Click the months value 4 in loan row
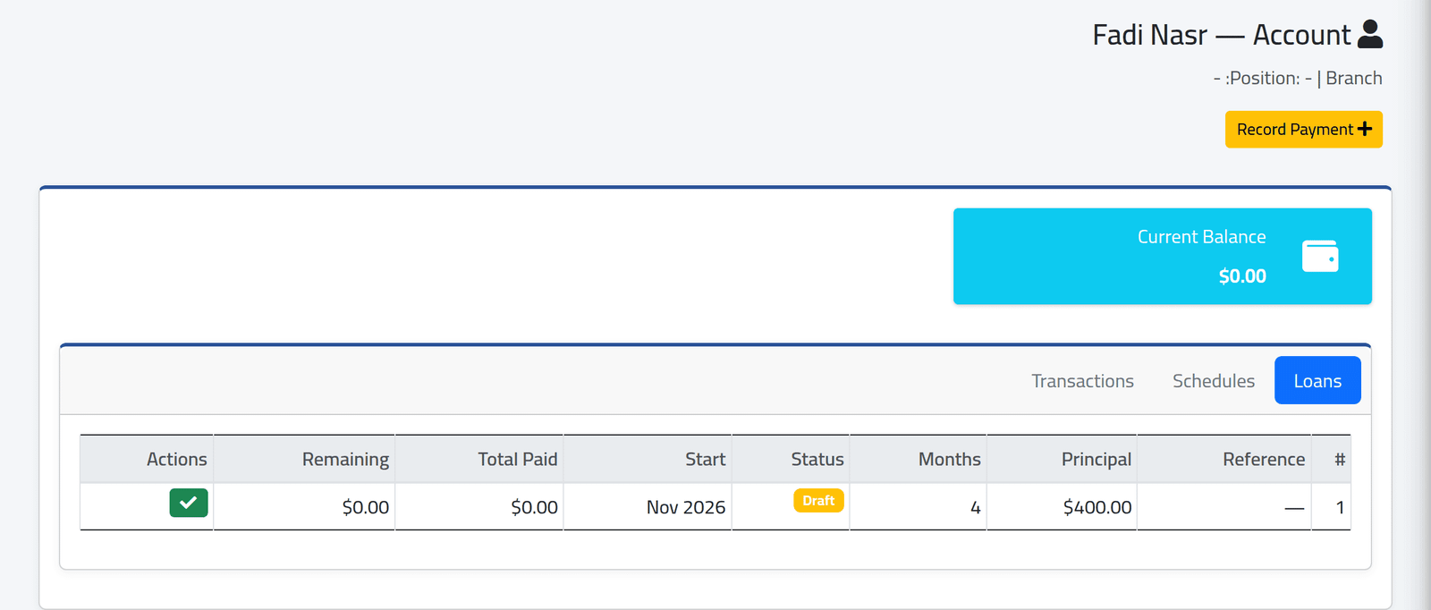Screen dimensions: 1431x610 [x=976, y=507]
